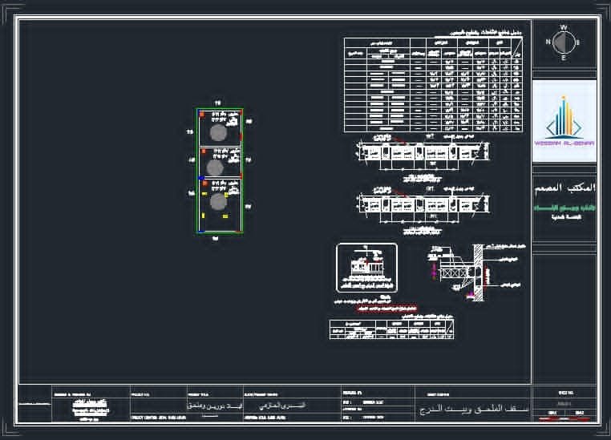Select the small schedule table at the bottom

(x=391, y=329)
